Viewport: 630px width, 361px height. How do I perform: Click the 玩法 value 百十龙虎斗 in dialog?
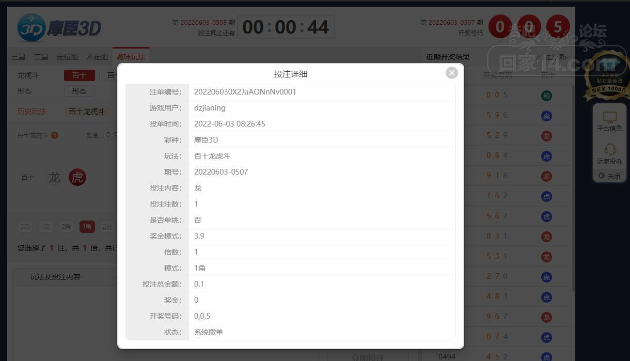pos(212,156)
